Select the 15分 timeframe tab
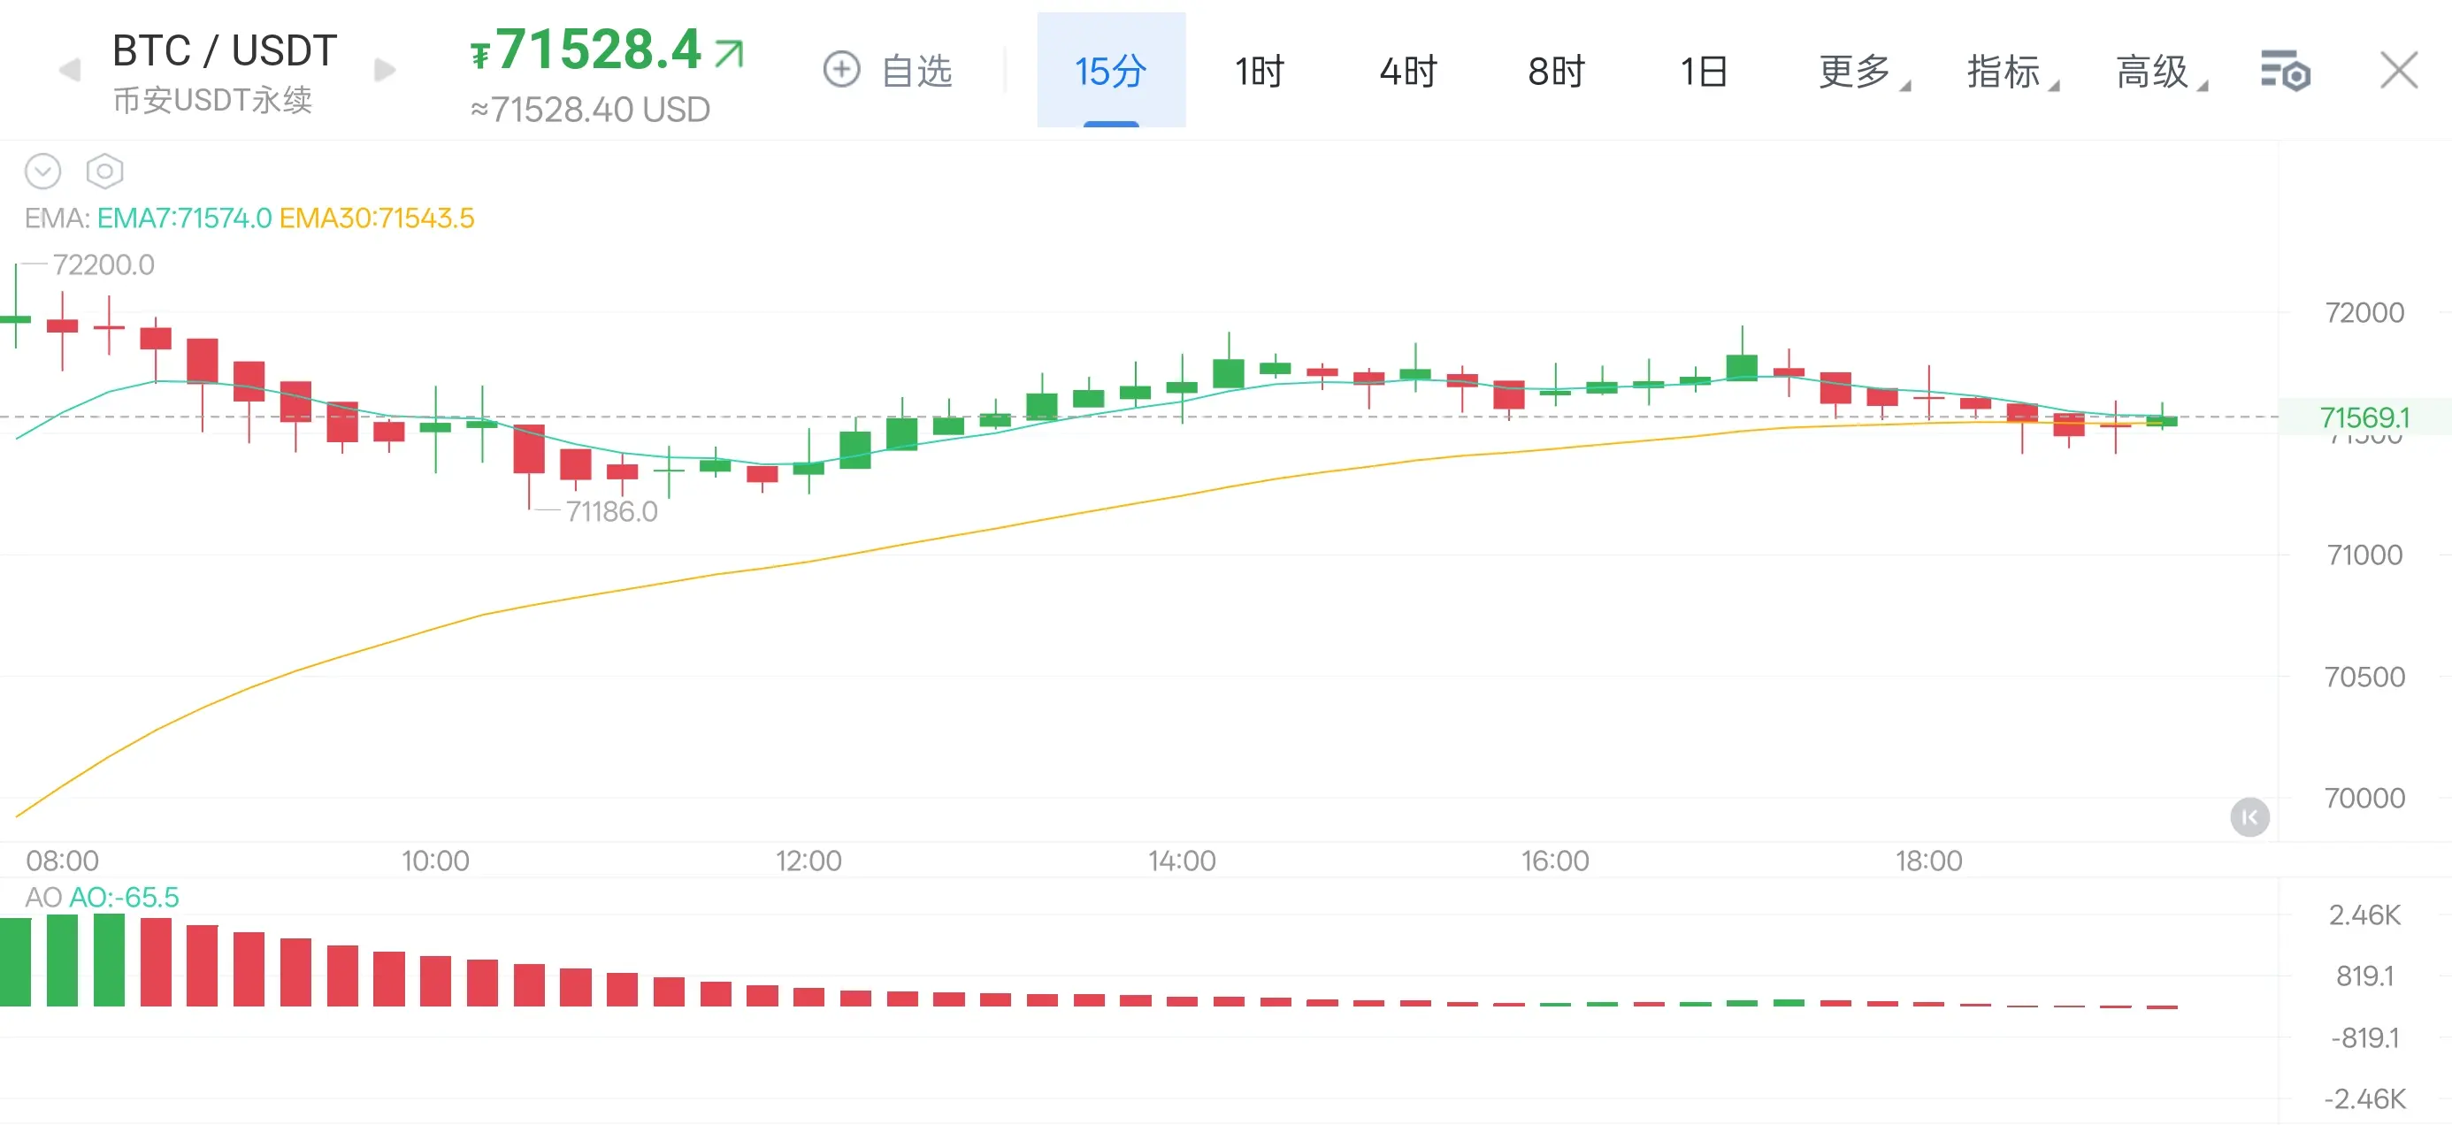2452x1125 pixels. click(1110, 72)
